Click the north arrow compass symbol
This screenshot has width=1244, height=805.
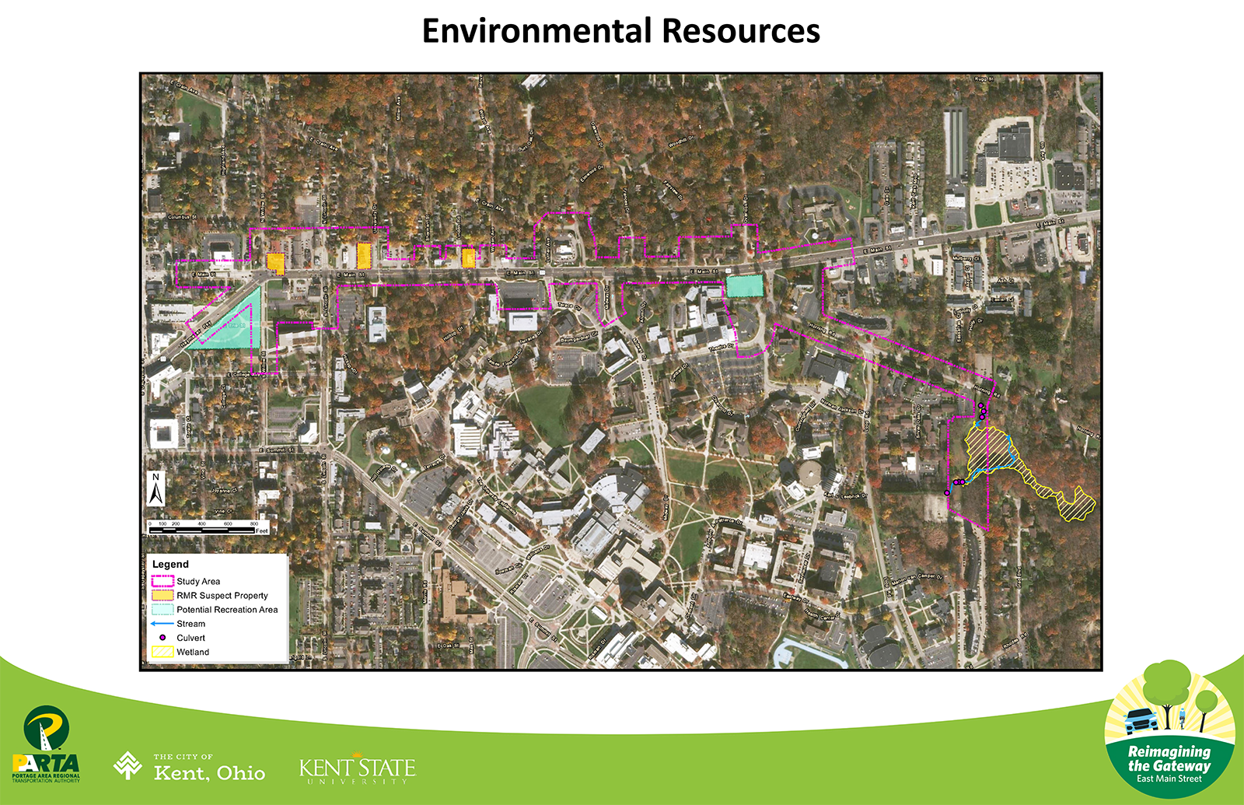[x=156, y=489]
